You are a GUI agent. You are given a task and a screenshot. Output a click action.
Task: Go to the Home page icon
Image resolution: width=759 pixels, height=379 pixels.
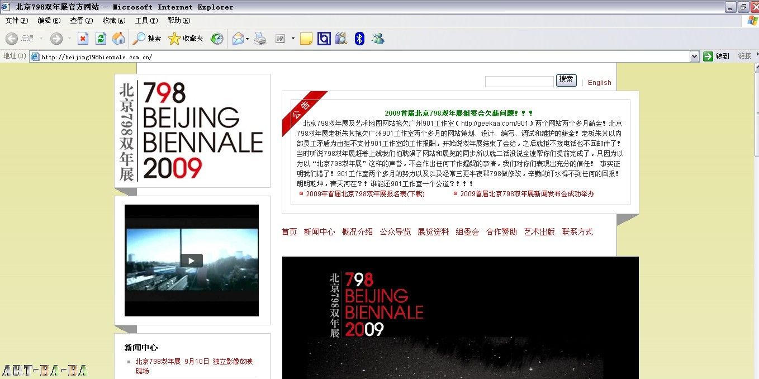coord(118,39)
